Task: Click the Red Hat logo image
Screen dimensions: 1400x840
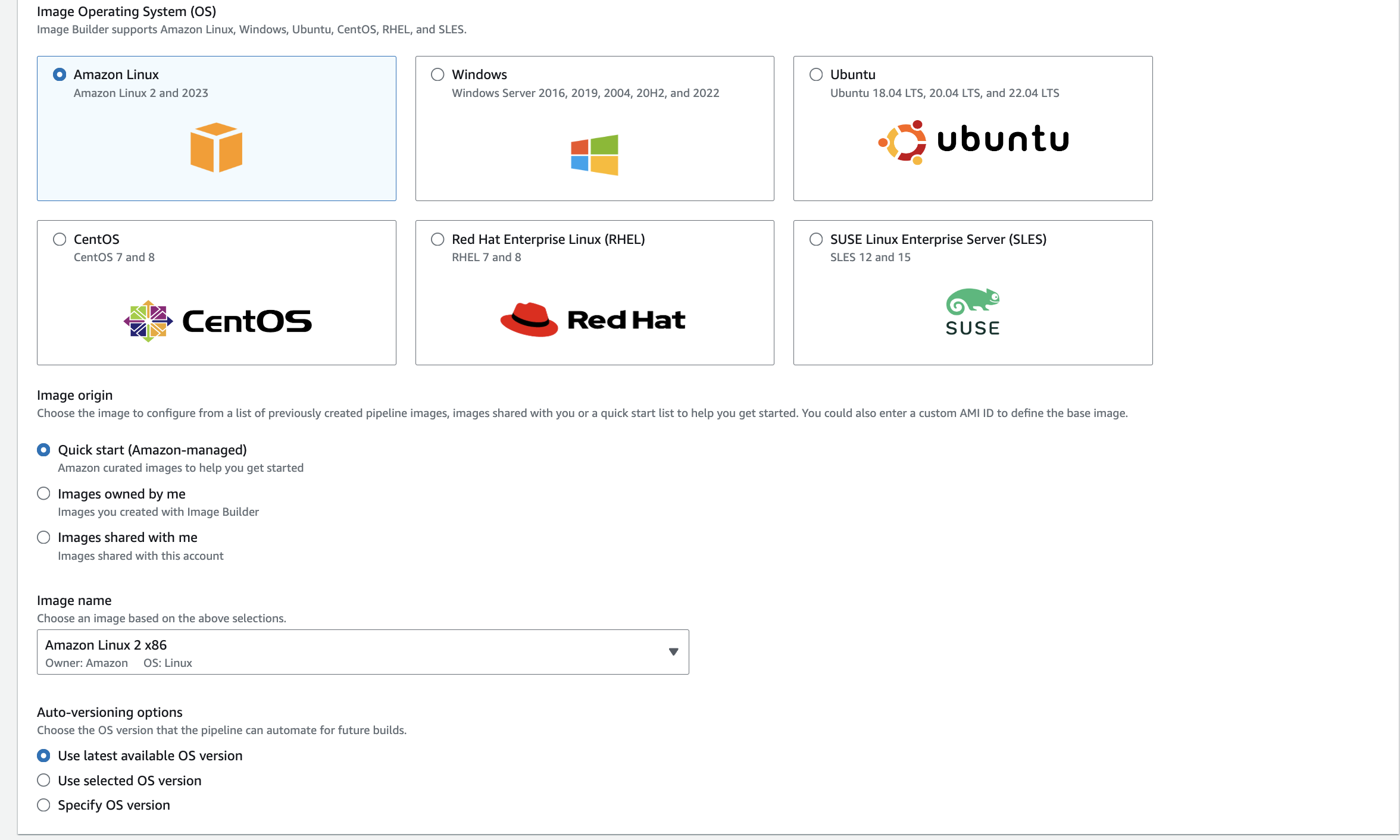Action: (x=593, y=320)
